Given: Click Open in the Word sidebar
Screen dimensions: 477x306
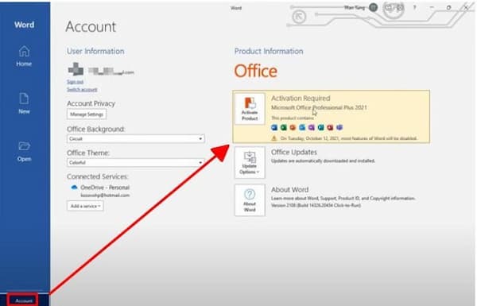Looking at the screenshot, I should pos(24,152).
